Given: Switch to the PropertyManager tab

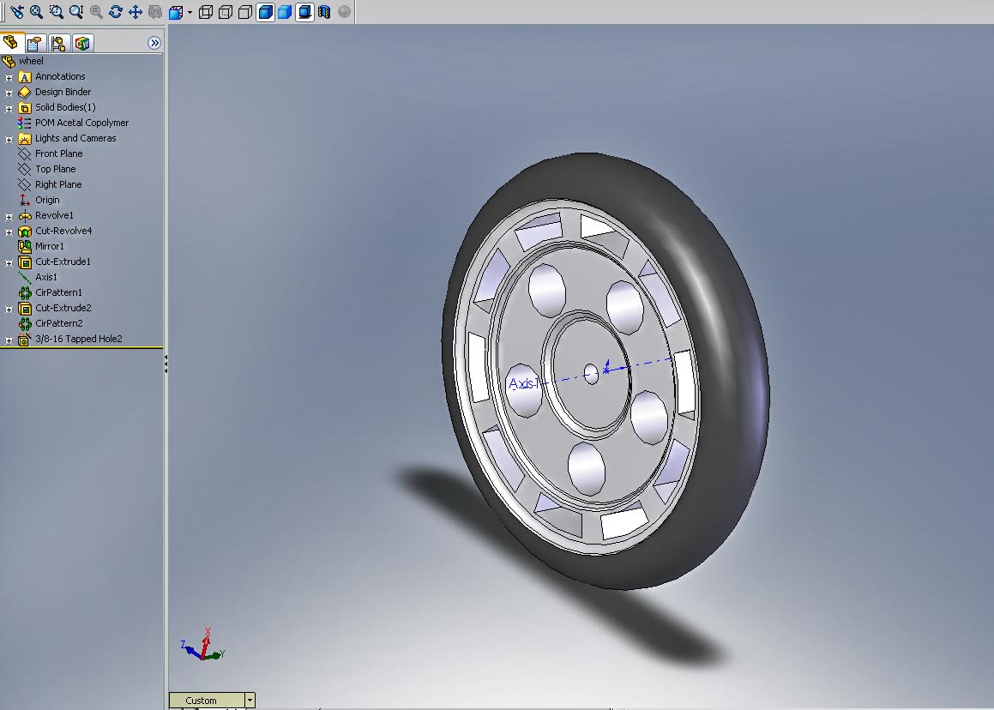Looking at the screenshot, I should pyautogui.click(x=35, y=43).
